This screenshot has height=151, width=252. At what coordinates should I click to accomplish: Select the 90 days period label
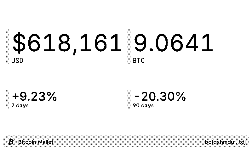143,106
